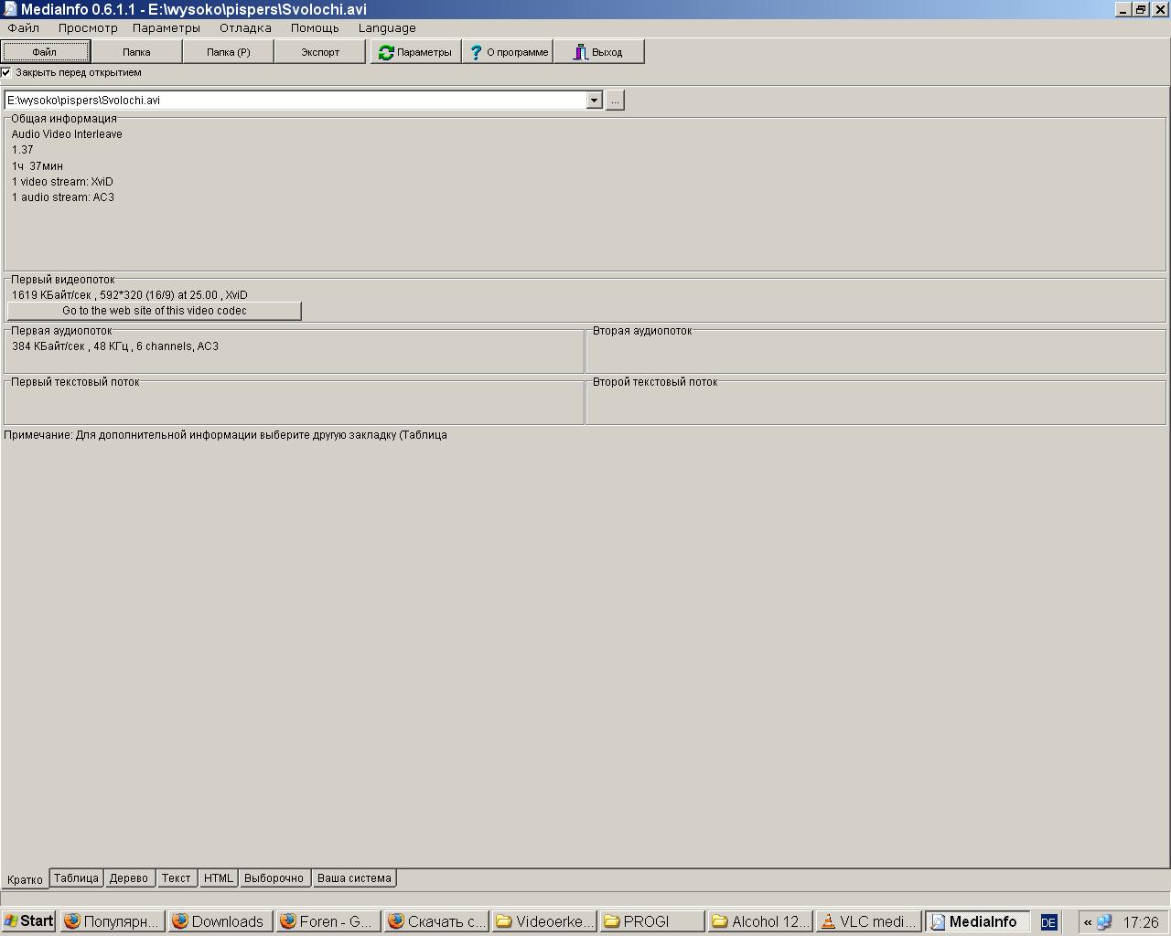Select the Кратко tab
This screenshot has width=1171, height=936.
pyautogui.click(x=25, y=879)
